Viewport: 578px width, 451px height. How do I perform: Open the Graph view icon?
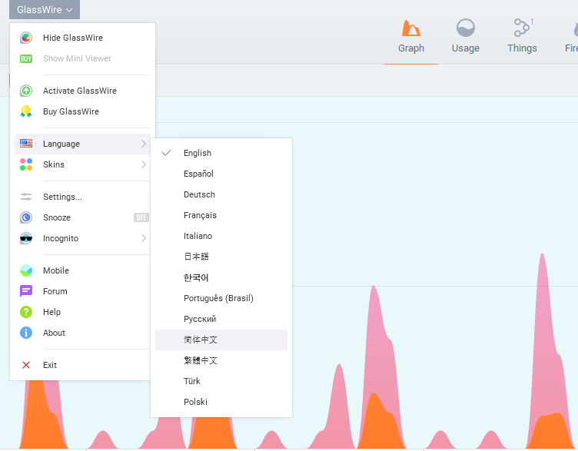click(x=411, y=28)
